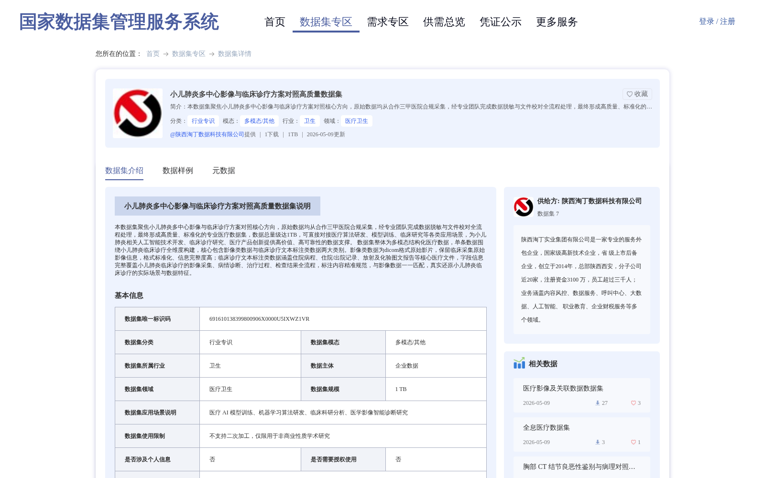765x478 pixels.
Task: Click download icon for 全息医疗数据集
Action: [x=597, y=442]
